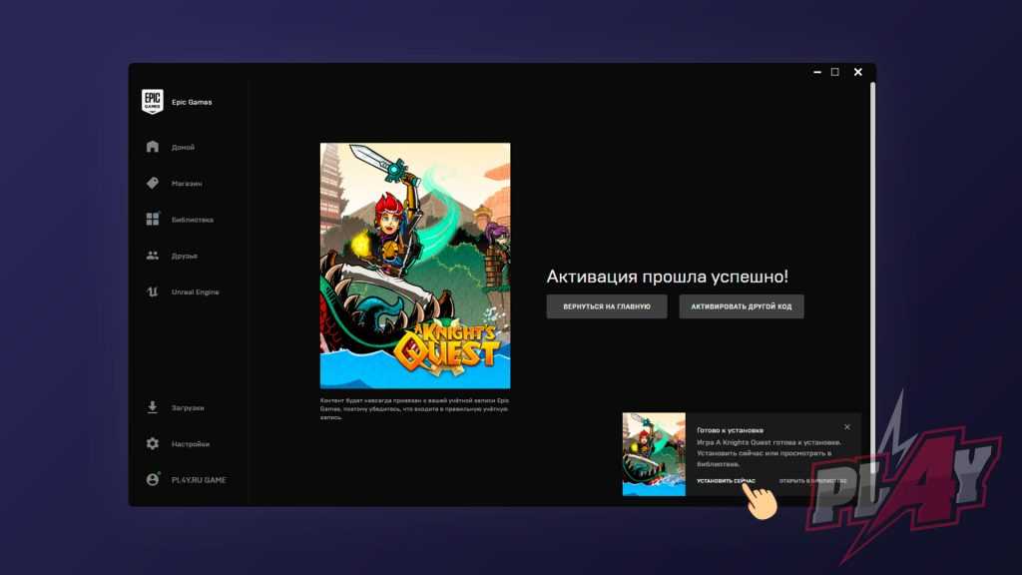Open Библиотека using the grid icon
The image size is (1022, 575).
coord(153,219)
